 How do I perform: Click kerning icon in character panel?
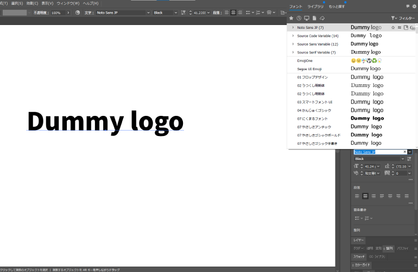click(x=356, y=173)
